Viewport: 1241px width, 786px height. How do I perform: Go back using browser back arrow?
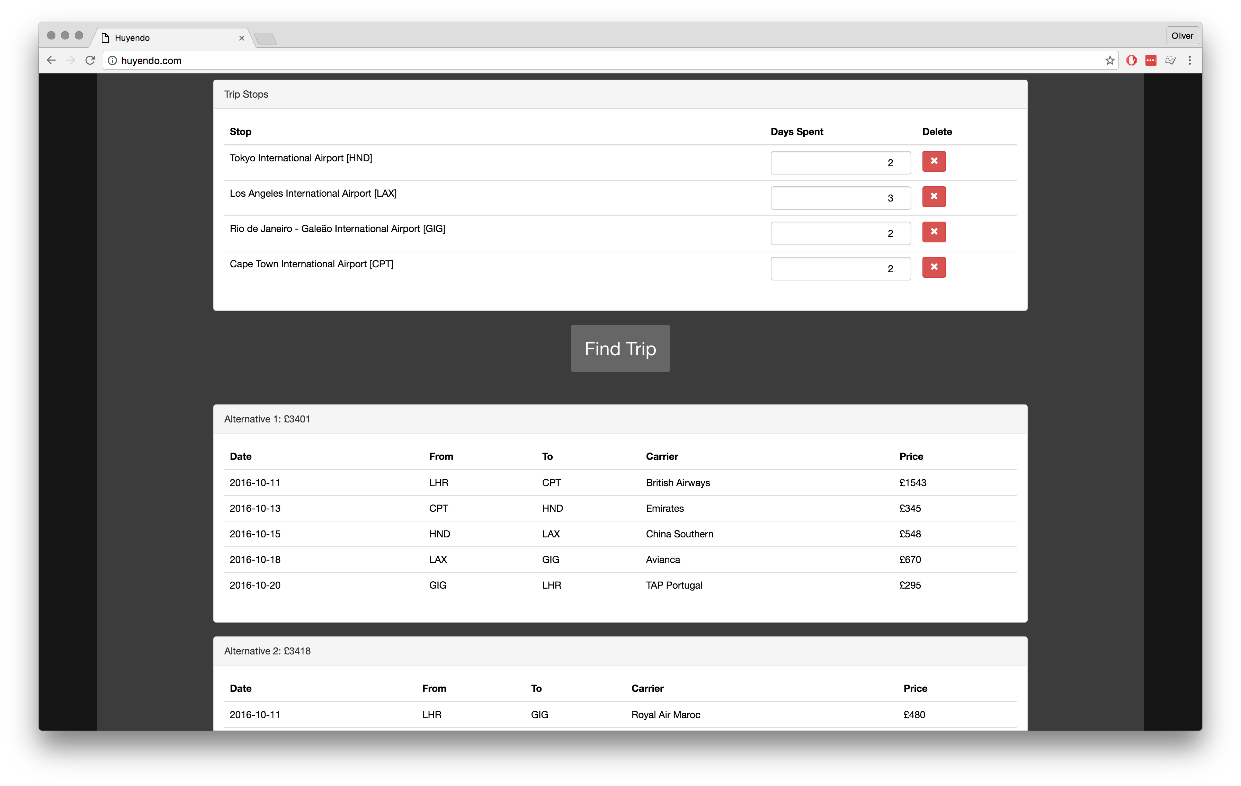51,60
